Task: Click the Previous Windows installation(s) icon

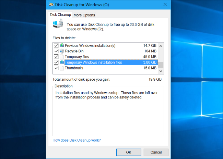Action: pos(62,45)
